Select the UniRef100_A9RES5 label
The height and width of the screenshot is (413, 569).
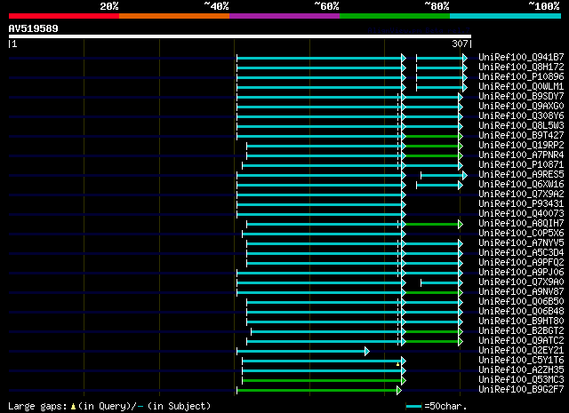521,174
